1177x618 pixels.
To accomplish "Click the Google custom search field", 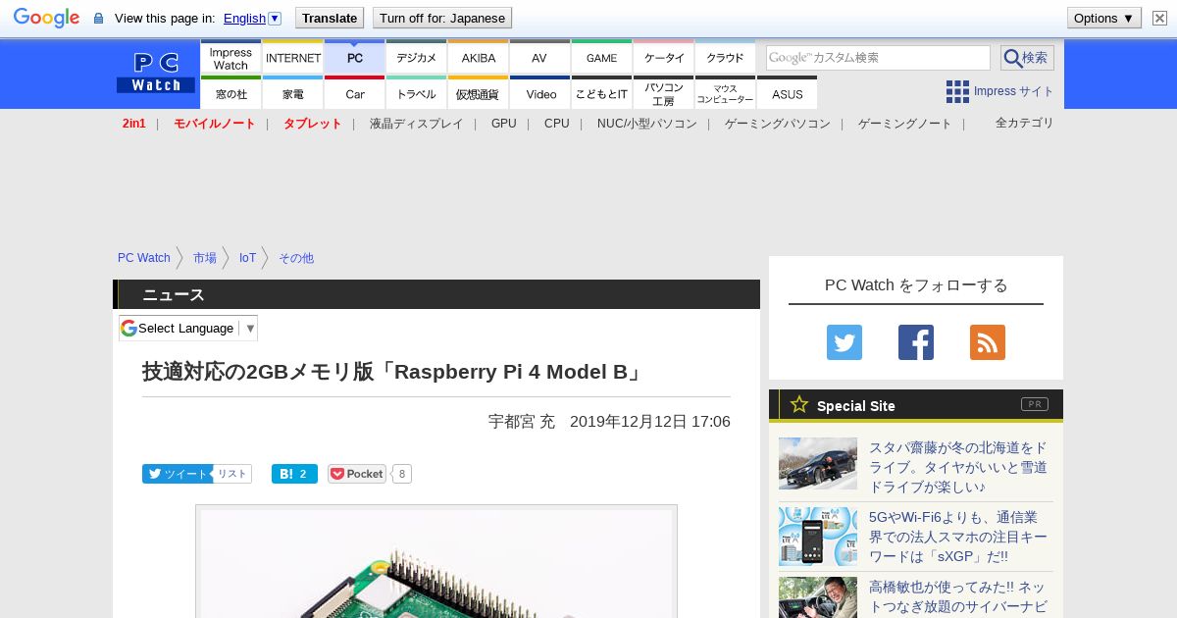I will tap(878, 58).
